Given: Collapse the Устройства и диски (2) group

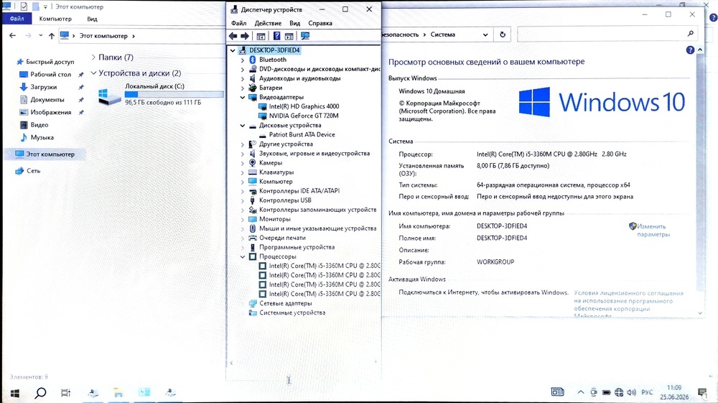Looking at the screenshot, I should tap(93, 73).
